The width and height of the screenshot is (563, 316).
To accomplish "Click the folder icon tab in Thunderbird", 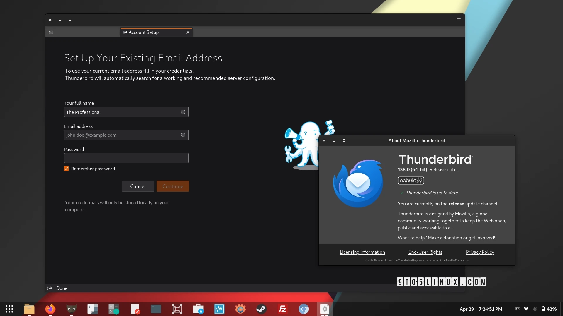I will click(x=51, y=32).
